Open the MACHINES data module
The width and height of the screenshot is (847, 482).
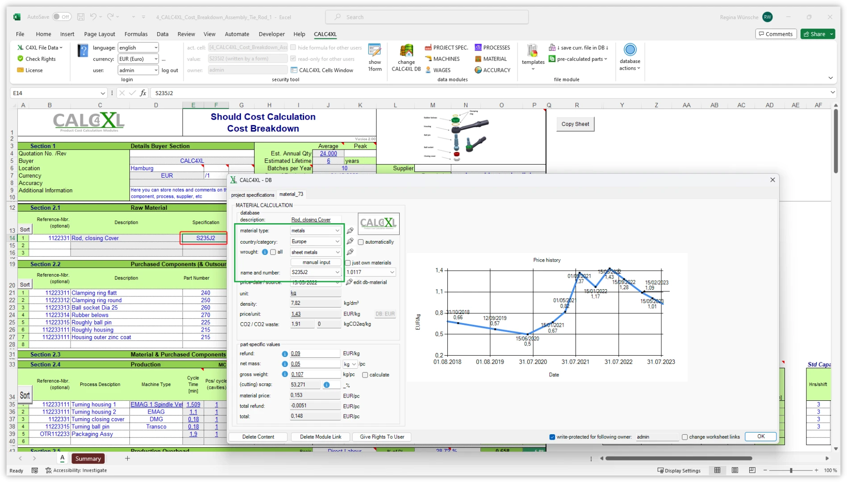pos(442,58)
